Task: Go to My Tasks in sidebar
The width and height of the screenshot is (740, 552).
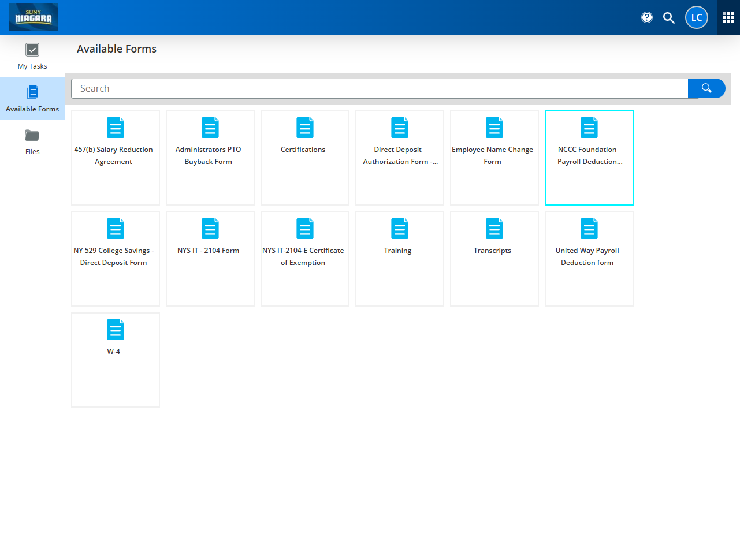Action: pyautogui.click(x=32, y=56)
